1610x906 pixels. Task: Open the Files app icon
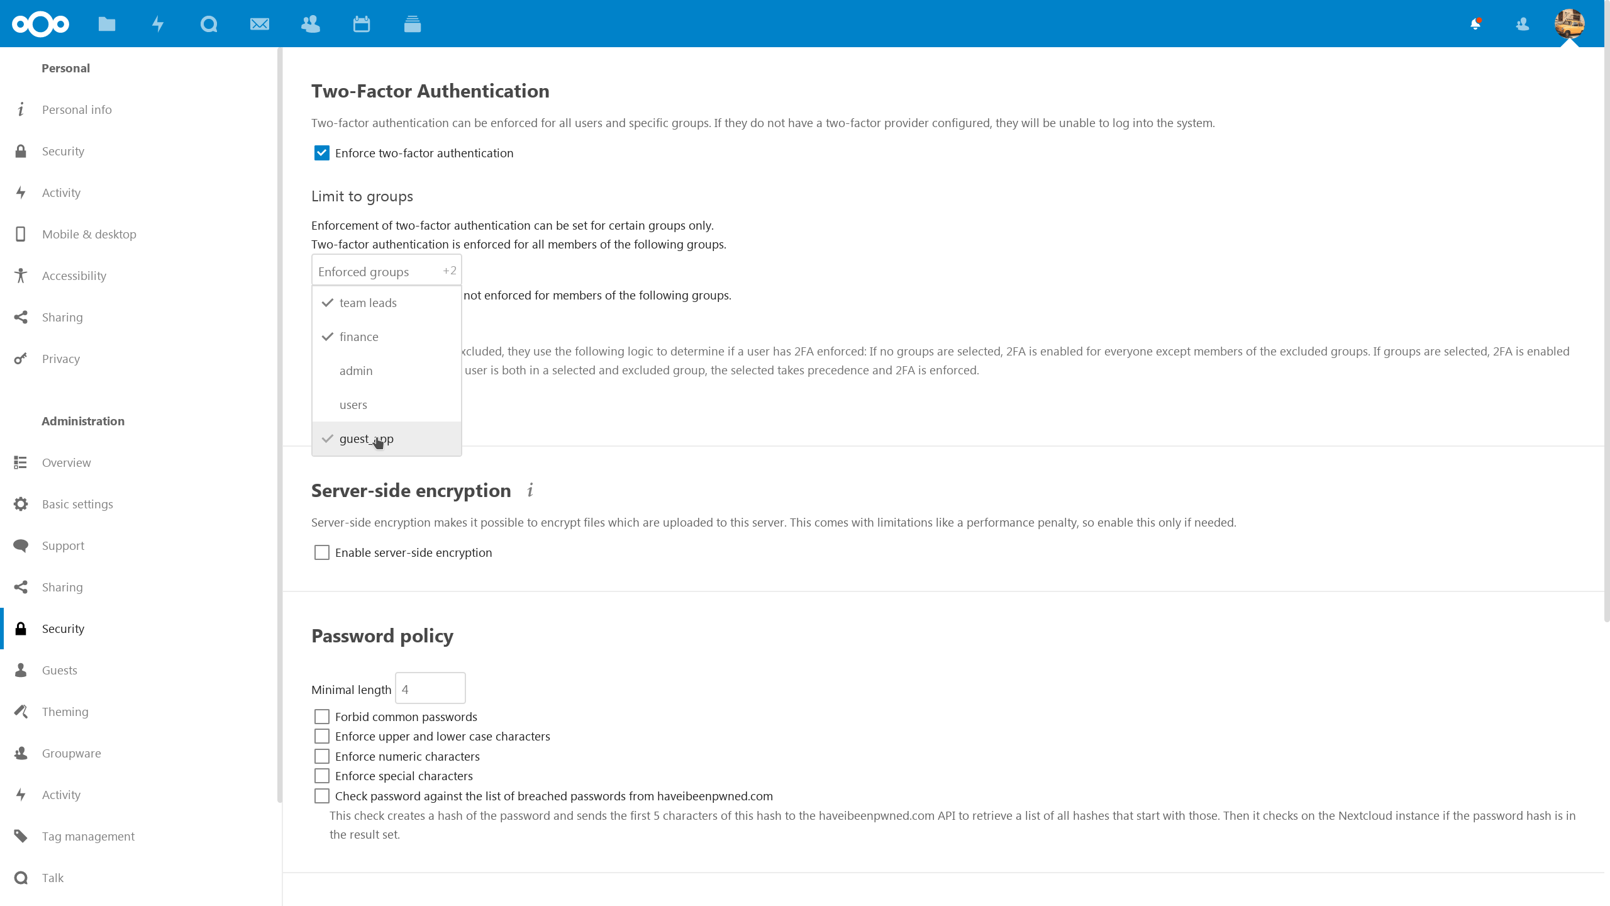(x=107, y=24)
